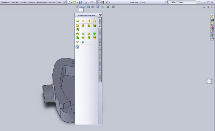Screen dimensions: 215x131
Task: Click the Undo icon
Action: pyautogui.click(x=92, y=2)
